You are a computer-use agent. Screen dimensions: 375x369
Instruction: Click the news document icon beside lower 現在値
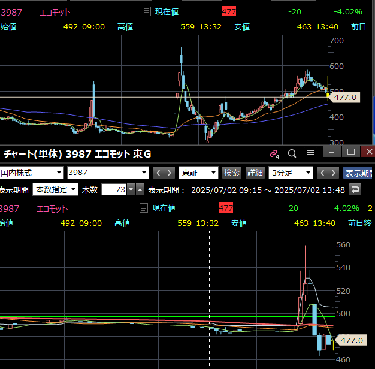(x=144, y=208)
